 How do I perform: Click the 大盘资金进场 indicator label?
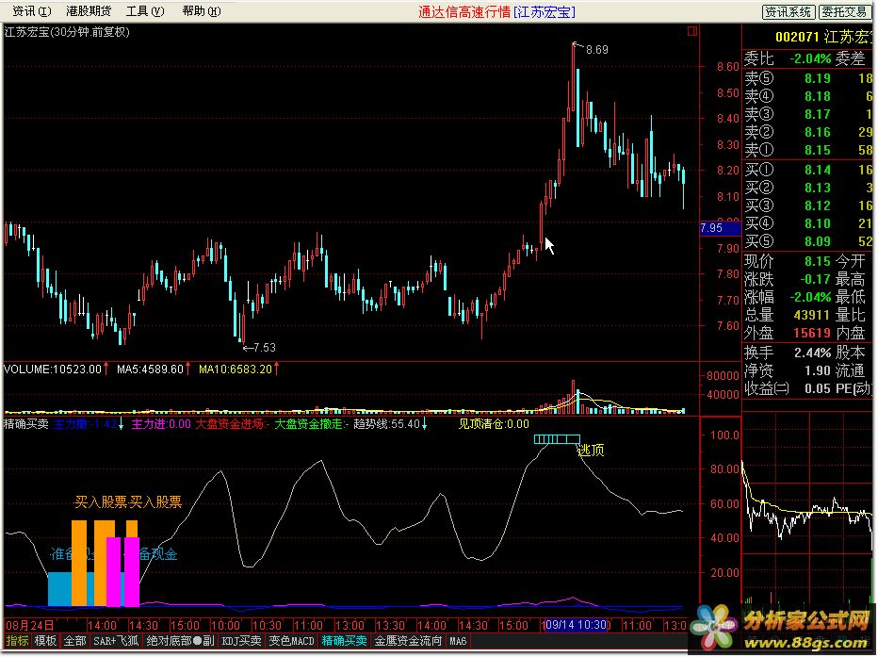[x=232, y=424]
